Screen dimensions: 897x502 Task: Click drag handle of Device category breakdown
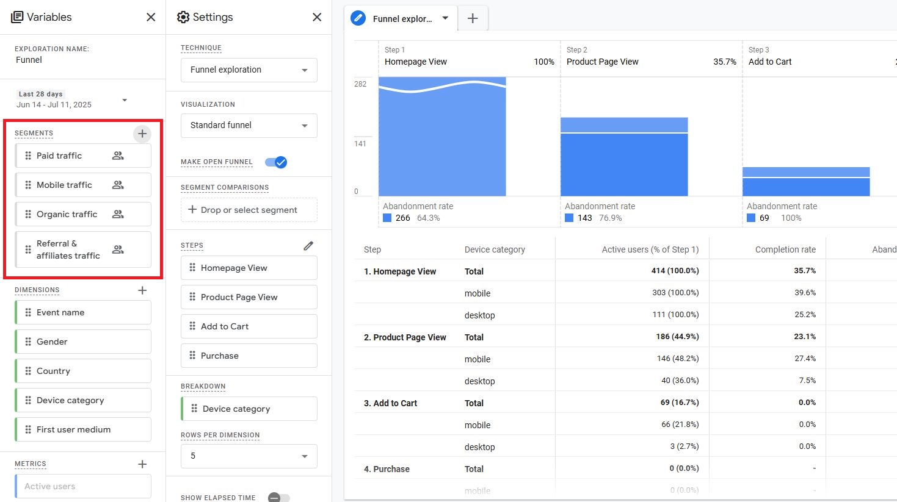[194, 409]
